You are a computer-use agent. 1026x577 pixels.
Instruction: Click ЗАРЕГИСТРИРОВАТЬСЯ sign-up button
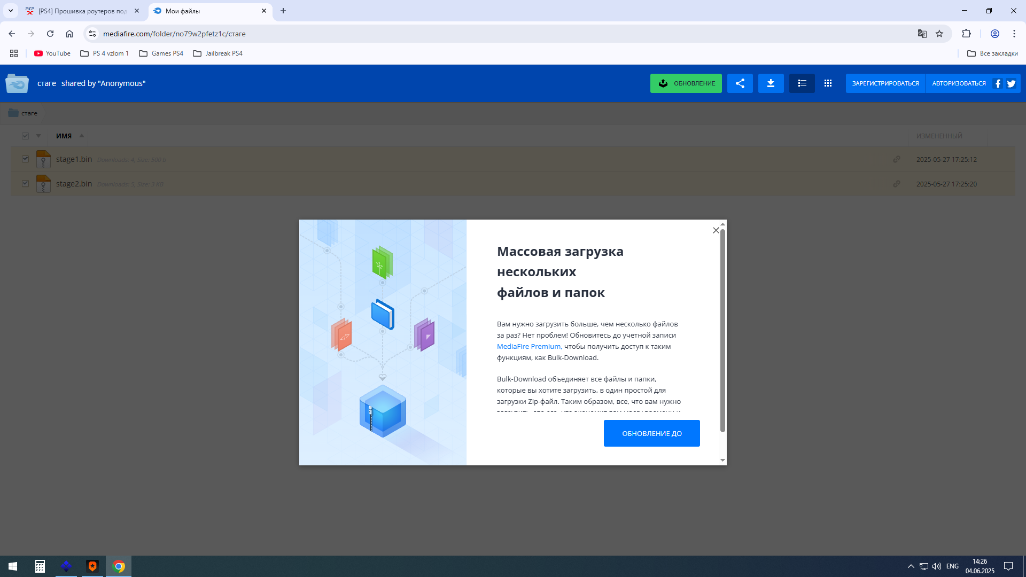(885, 83)
